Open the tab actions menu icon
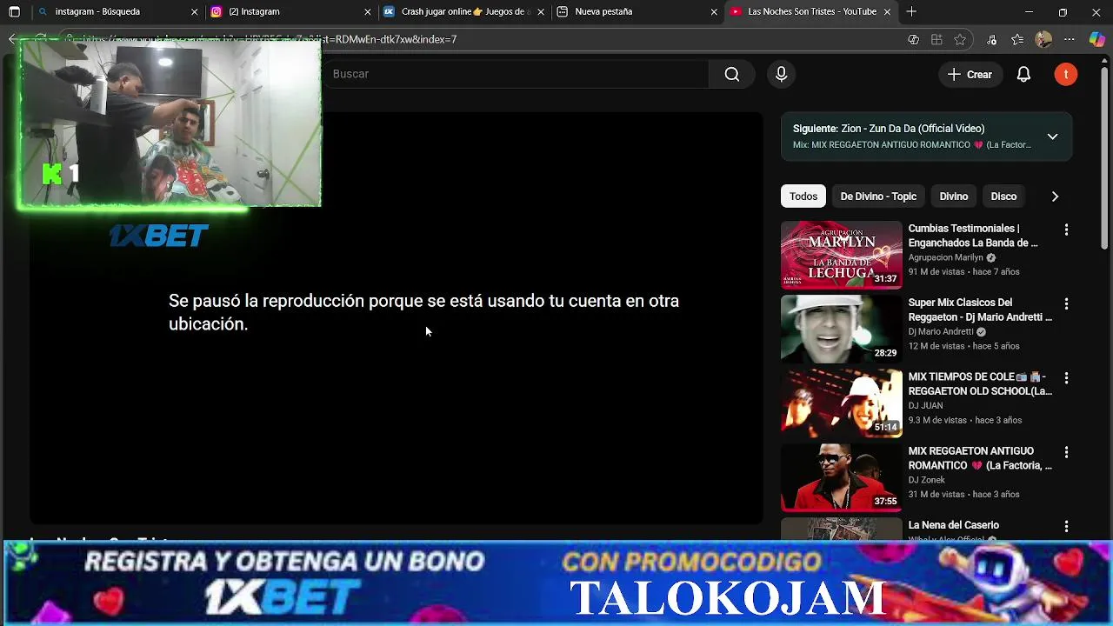 pos(14,12)
